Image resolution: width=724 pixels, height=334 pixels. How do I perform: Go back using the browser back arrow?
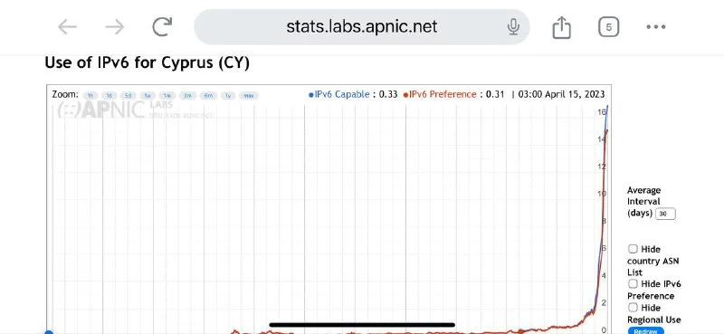point(67,27)
